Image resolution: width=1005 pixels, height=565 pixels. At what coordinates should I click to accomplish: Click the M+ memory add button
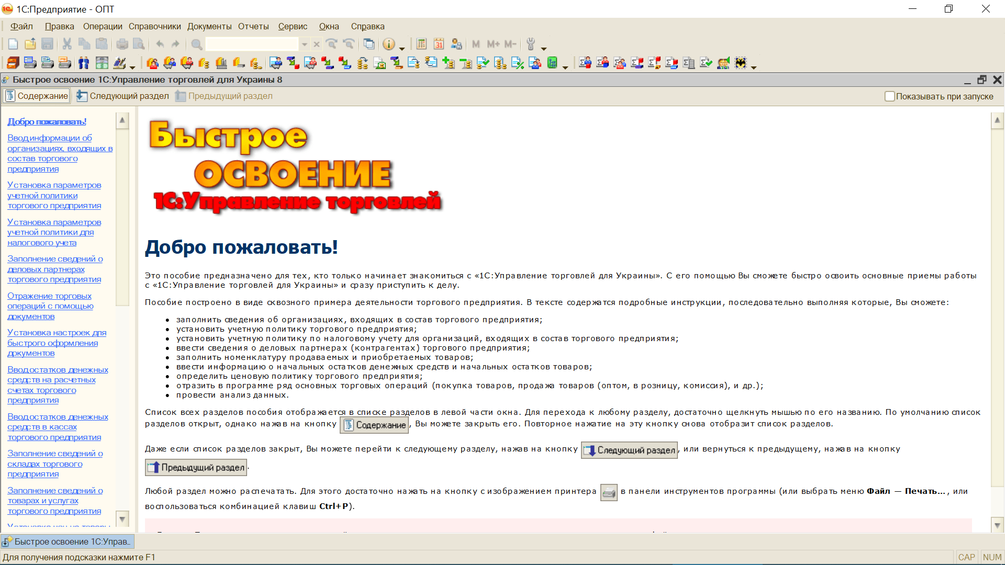pos(493,44)
